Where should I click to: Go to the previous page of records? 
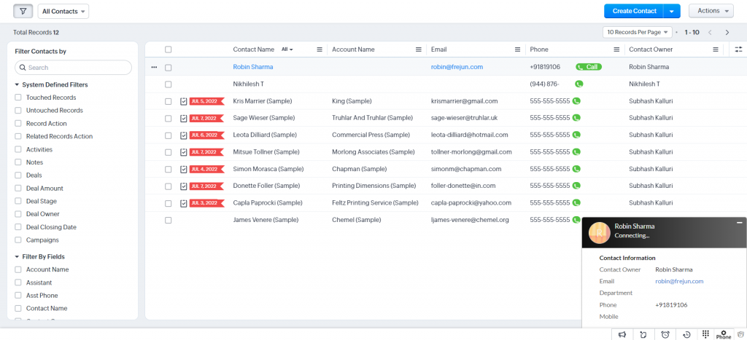click(710, 32)
